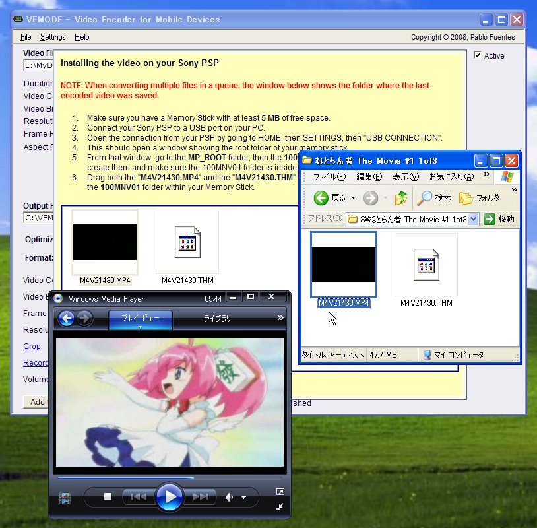The image size is (537, 528).
Task: Select M4V21430.MP4 thumbnail in VEMODE pane
Action: coord(105,242)
